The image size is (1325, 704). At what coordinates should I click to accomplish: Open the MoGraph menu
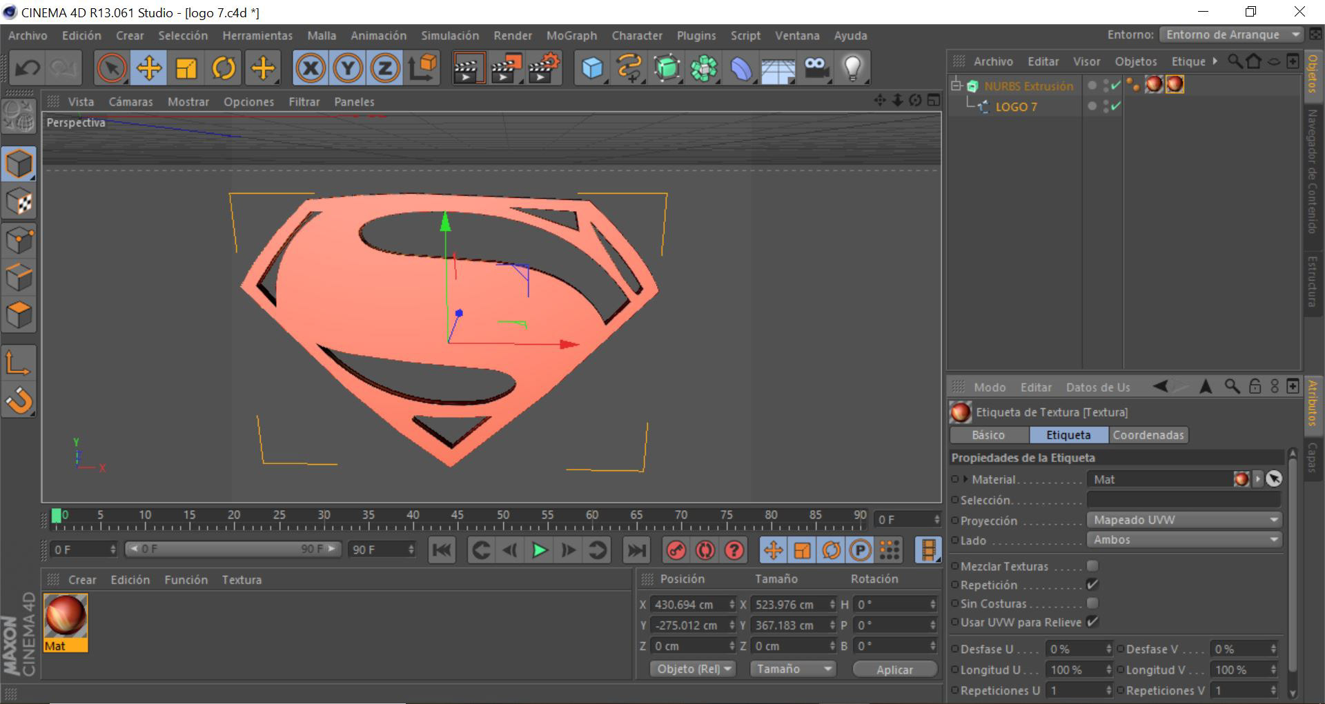(x=571, y=35)
